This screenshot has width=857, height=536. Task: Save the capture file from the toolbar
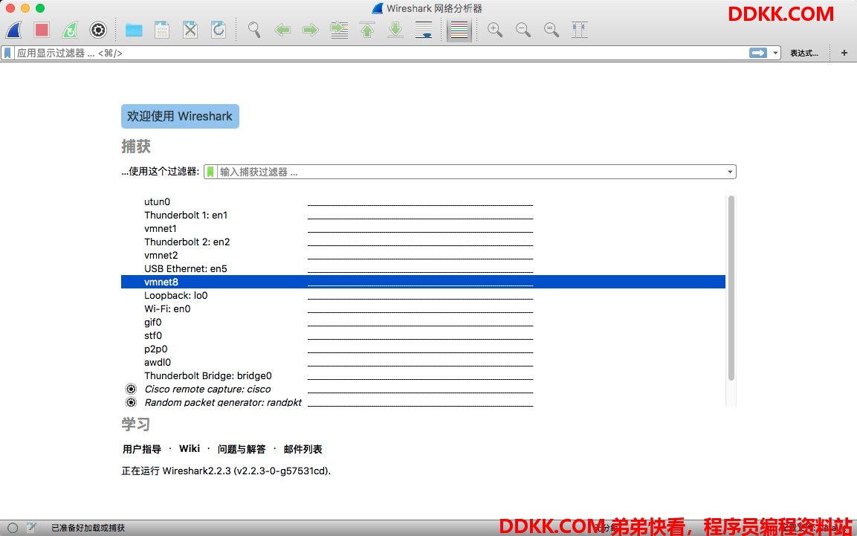[x=162, y=30]
